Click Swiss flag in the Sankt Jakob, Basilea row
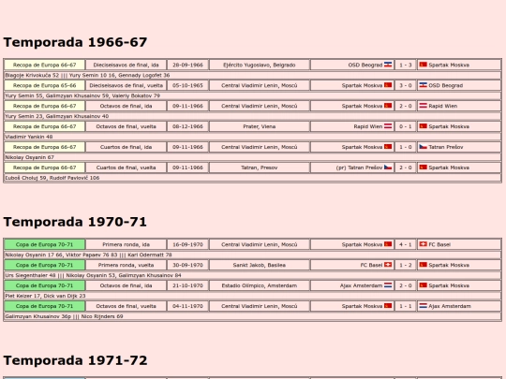 [388, 265]
